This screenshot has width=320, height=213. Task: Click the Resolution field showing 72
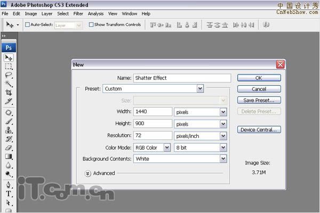coord(153,136)
